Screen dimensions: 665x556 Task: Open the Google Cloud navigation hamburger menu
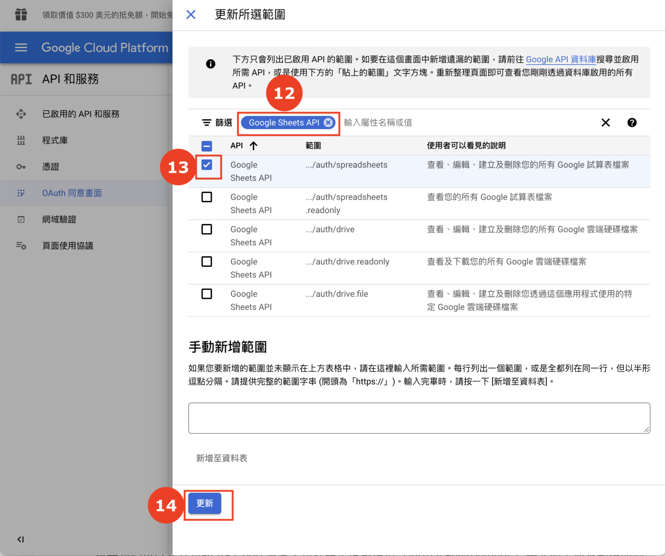21,48
